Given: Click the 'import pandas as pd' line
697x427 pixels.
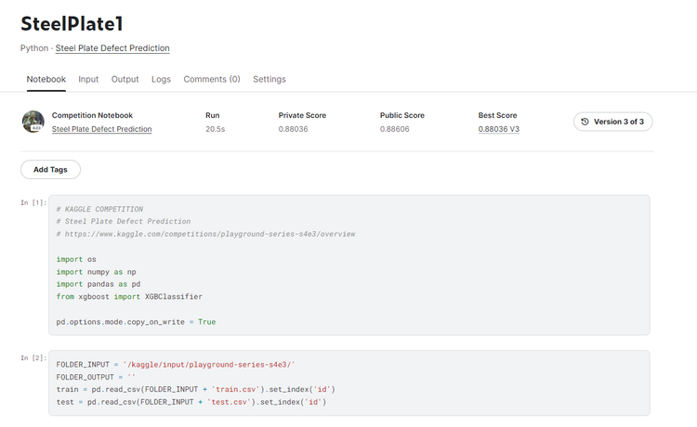Looking at the screenshot, I should coord(99,284).
